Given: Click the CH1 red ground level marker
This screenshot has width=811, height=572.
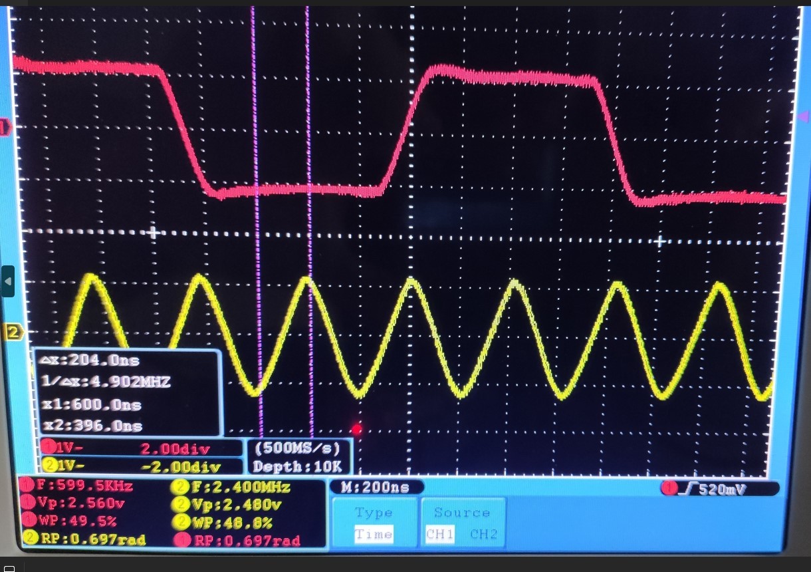Looking at the screenshot, I should coord(5,127).
